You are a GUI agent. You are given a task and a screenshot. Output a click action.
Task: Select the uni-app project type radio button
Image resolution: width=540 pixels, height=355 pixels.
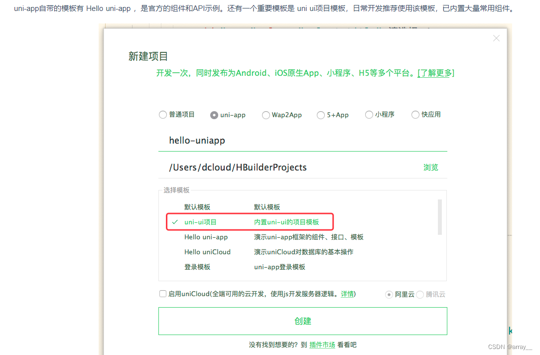point(214,115)
